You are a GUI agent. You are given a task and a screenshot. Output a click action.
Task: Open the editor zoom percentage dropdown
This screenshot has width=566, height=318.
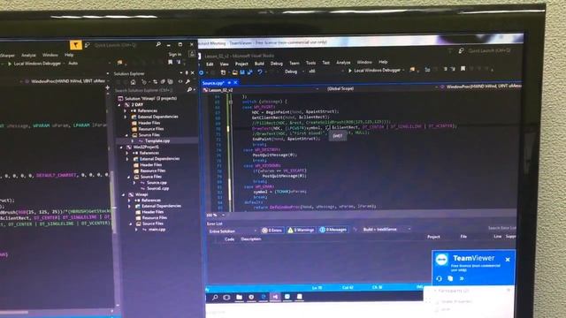pos(216,216)
